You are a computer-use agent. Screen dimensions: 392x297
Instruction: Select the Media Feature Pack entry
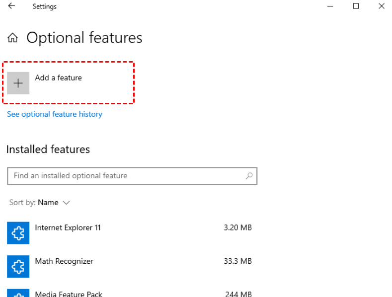pyautogui.click(x=130, y=293)
